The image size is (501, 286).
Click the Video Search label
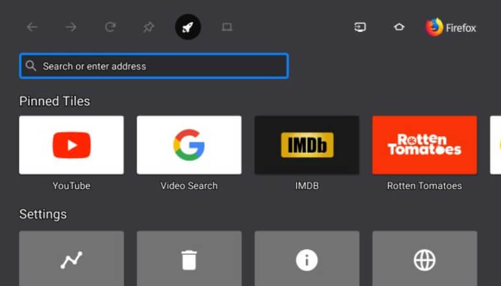tap(189, 186)
